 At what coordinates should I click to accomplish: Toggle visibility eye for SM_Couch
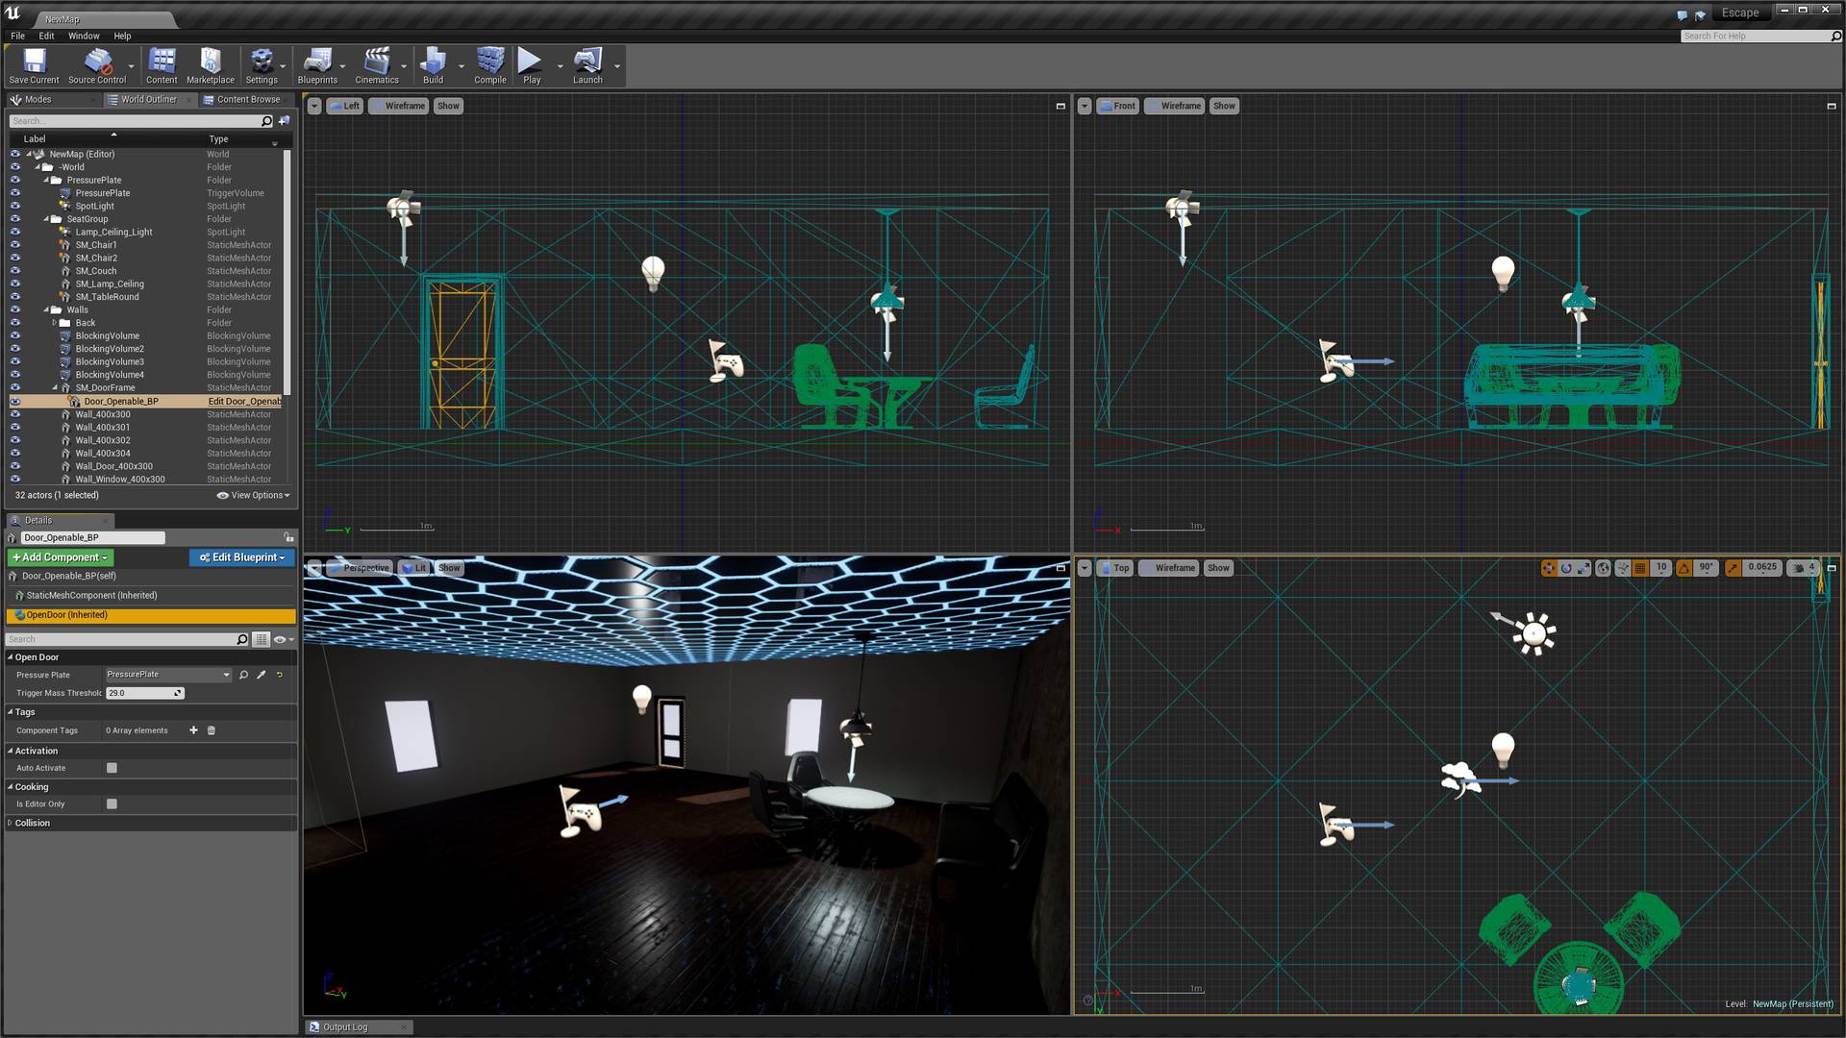coord(15,271)
